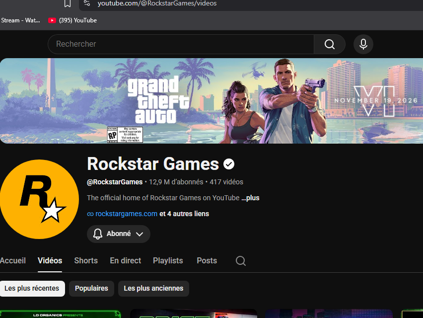This screenshot has width=423, height=318.
Task: Click the @RockstarGames handle text
Action: pos(115,182)
